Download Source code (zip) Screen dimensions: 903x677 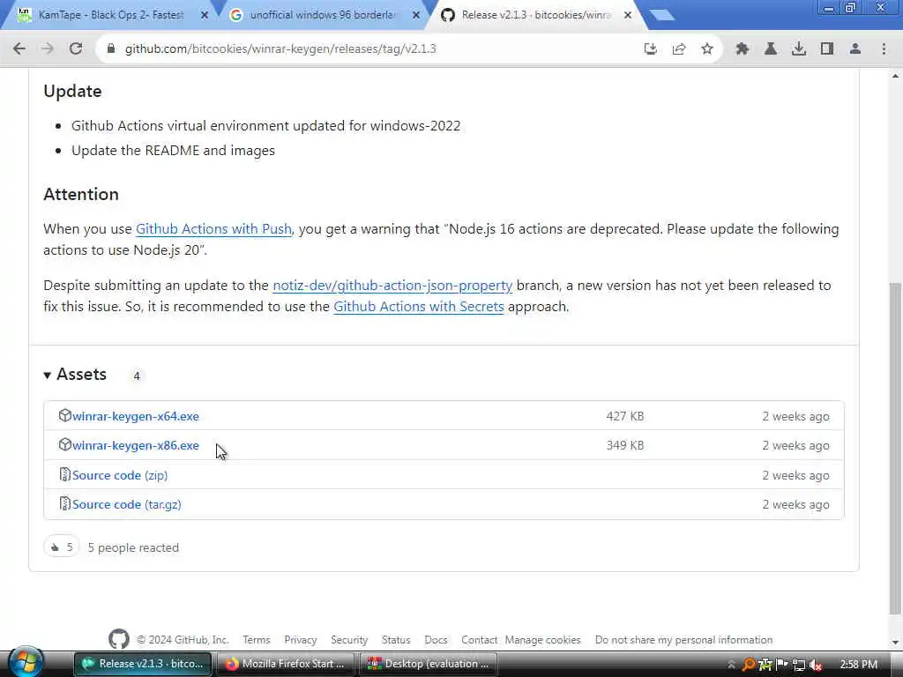(x=120, y=475)
